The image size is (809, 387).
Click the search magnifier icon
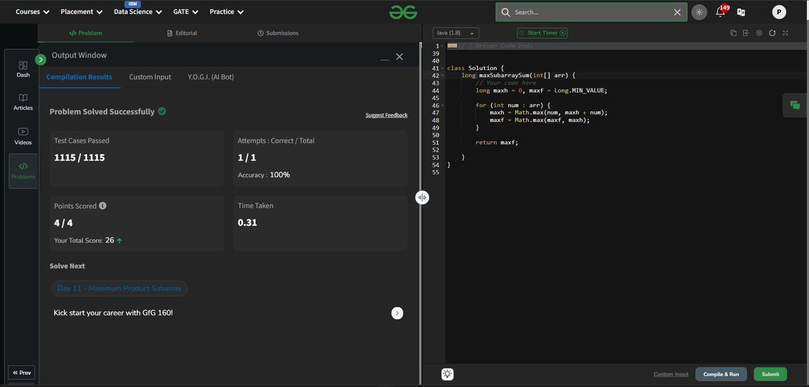pyautogui.click(x=506, y=12)
